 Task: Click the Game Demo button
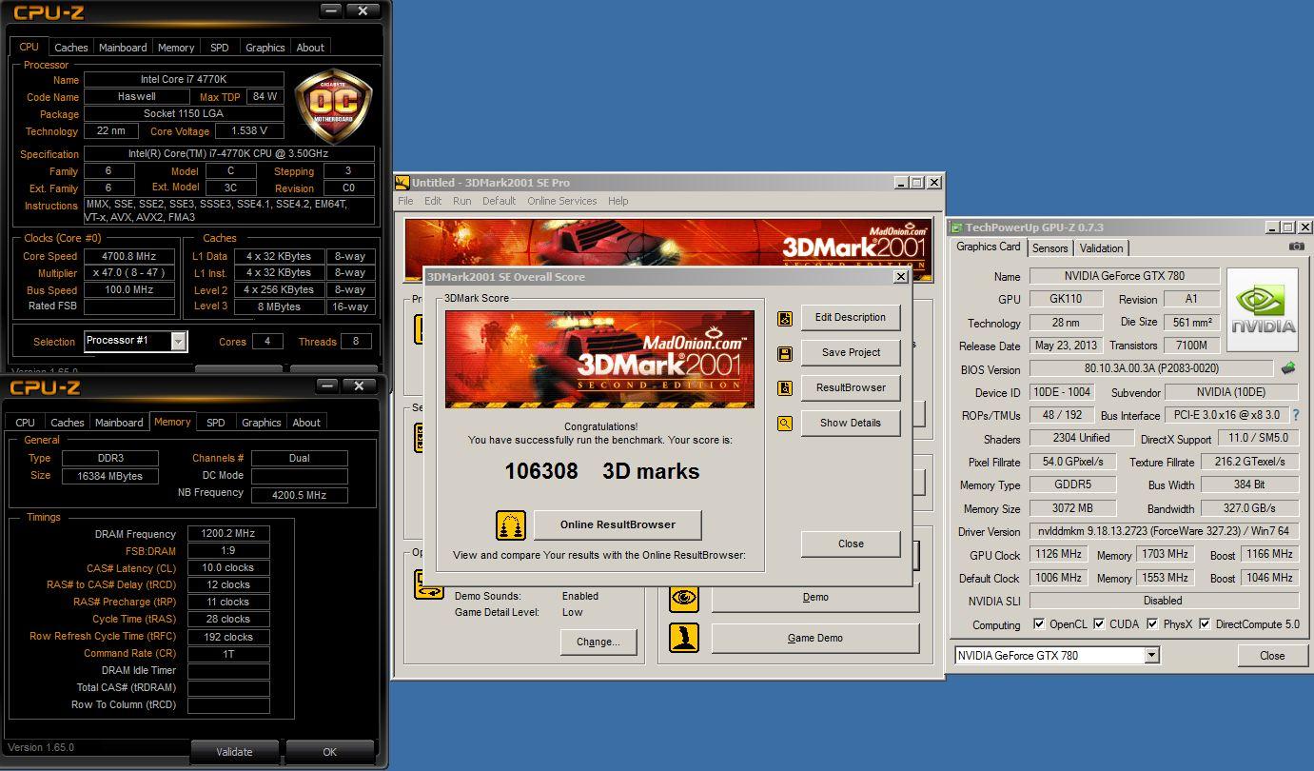[815, 638]
